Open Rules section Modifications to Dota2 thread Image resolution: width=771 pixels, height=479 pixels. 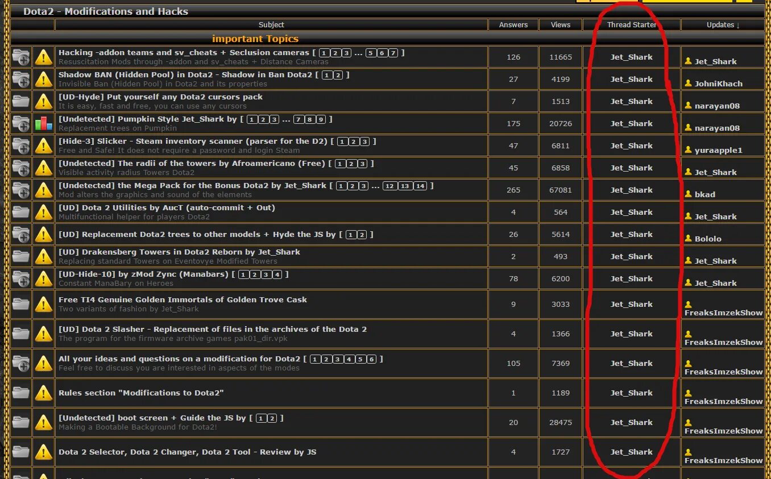pos(141,393)
